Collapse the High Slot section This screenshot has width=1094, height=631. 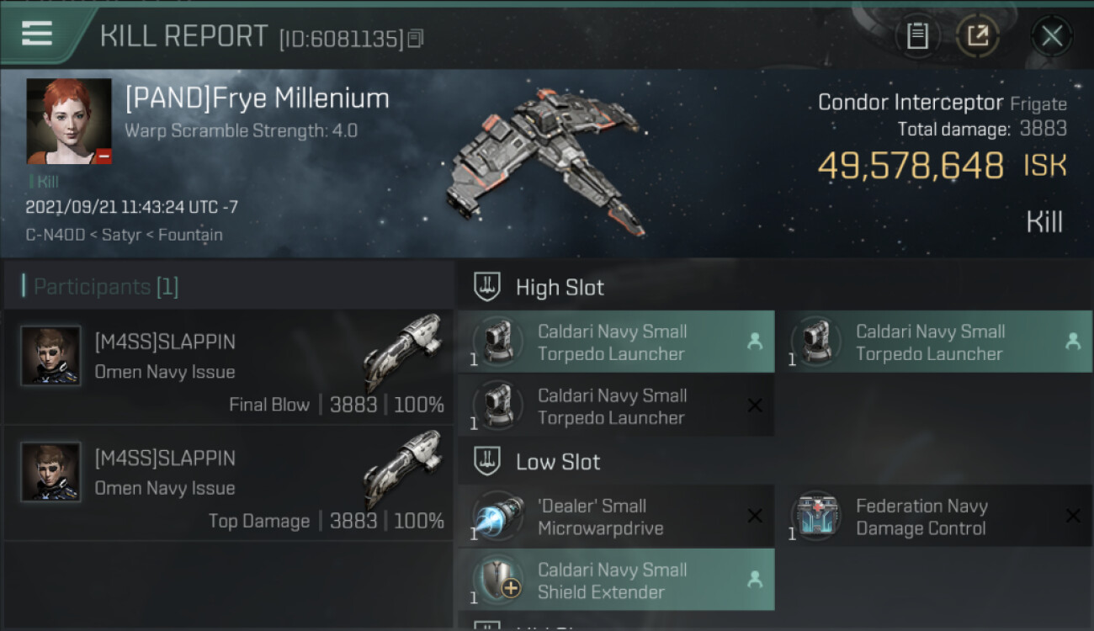(560, 288)
